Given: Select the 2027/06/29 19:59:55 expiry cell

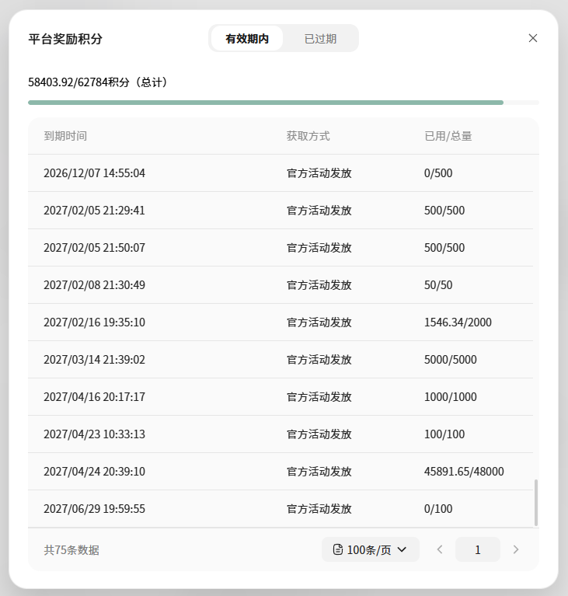Looking at the screenshot, I should coord(94,508).
